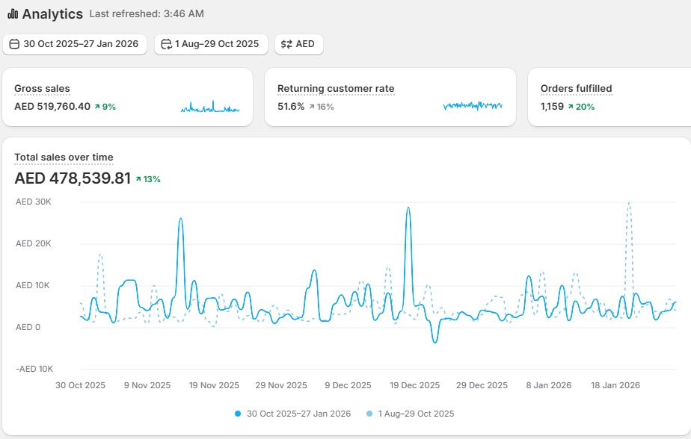Click the 1,159 orders value
Viewport: 691px width, 439px height.
(x=552, y=107)
